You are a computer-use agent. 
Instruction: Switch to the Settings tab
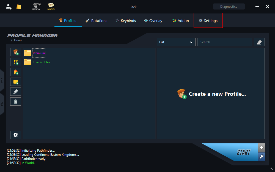pyautogui.click(x=208, y=21)
